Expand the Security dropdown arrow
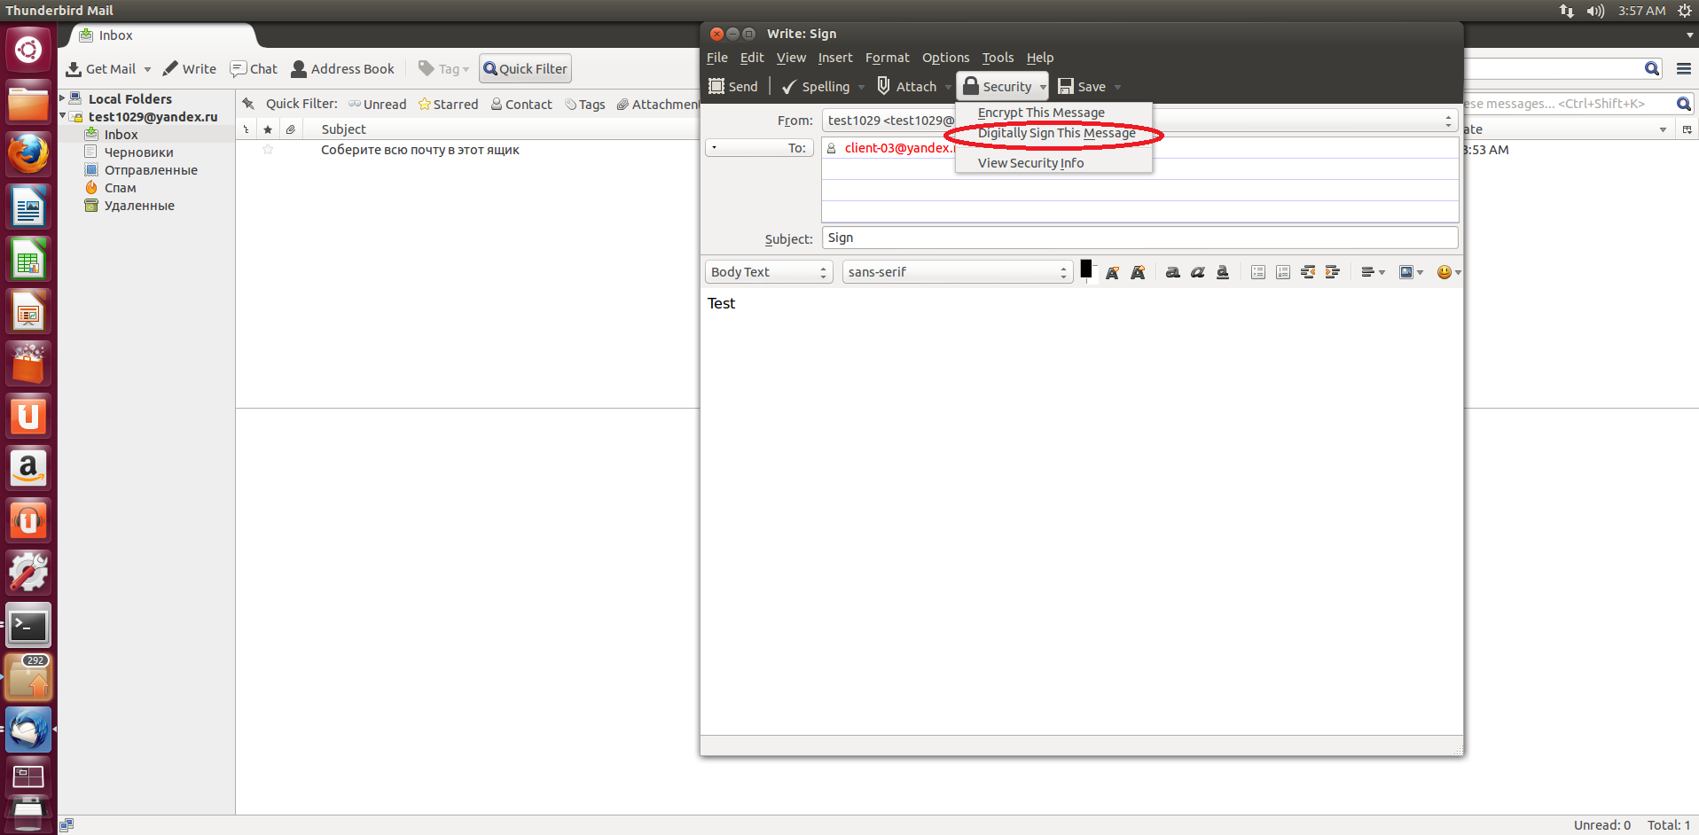 click(x=1043, y=87)
